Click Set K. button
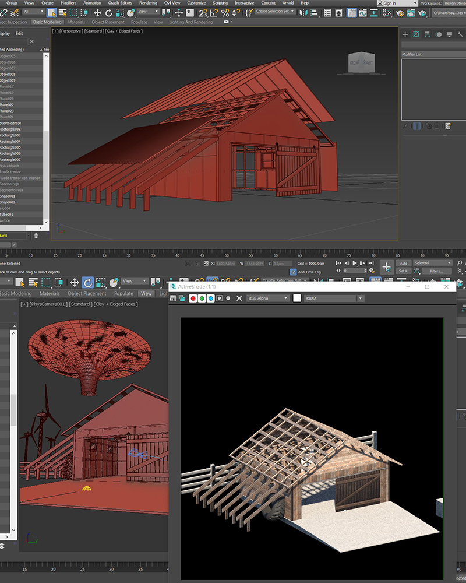The image size is (466, 583). coord(404,271)
